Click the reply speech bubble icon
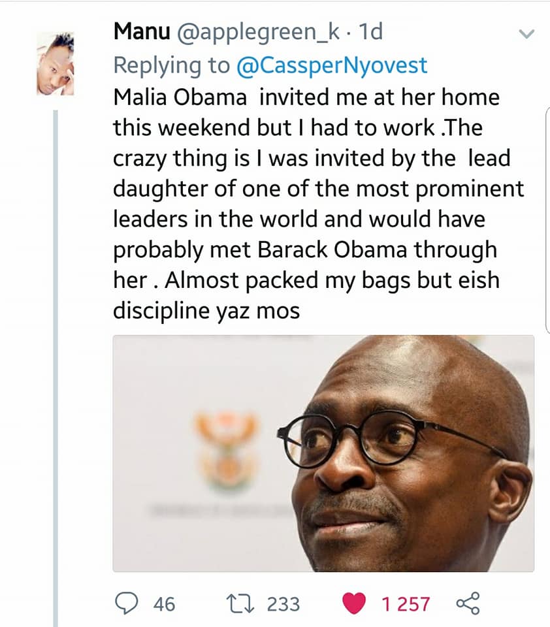This screenshot has width=550, height=627. 127,603
